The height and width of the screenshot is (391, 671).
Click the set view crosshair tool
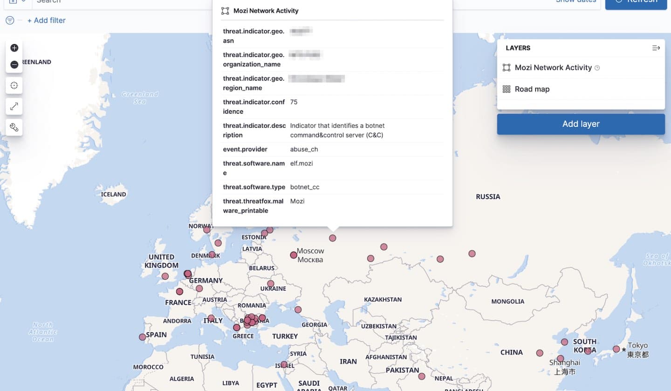coord(14,85)
